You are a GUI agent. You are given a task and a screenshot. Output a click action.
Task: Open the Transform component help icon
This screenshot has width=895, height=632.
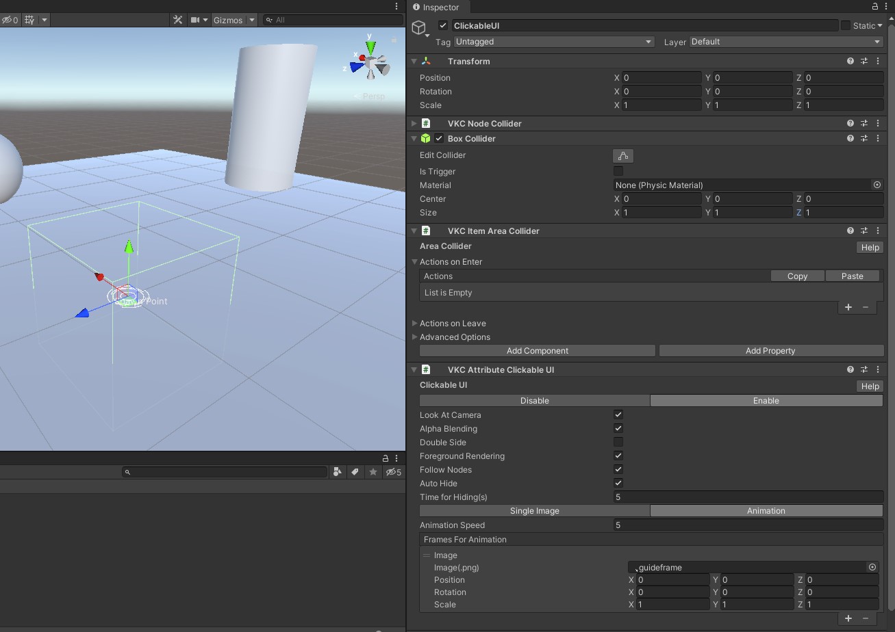(850, 62)
